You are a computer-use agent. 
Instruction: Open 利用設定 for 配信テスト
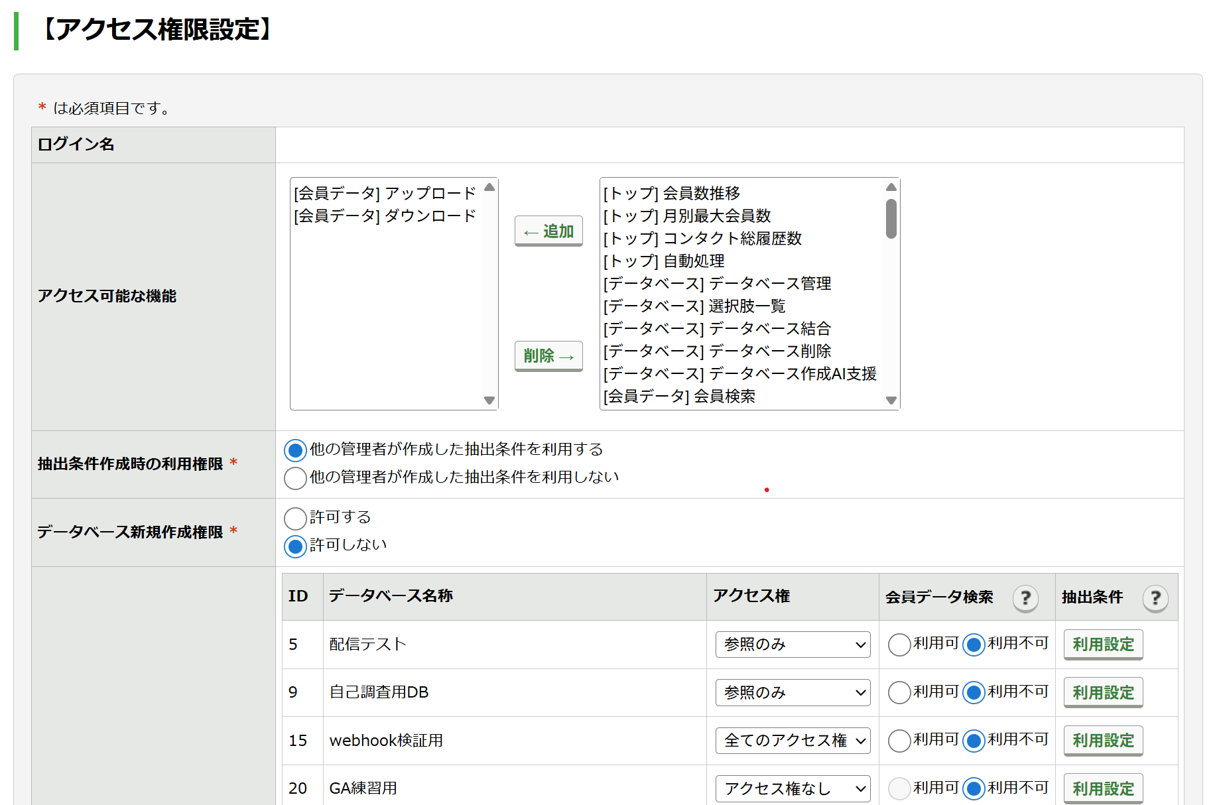tap(1103, 645)
